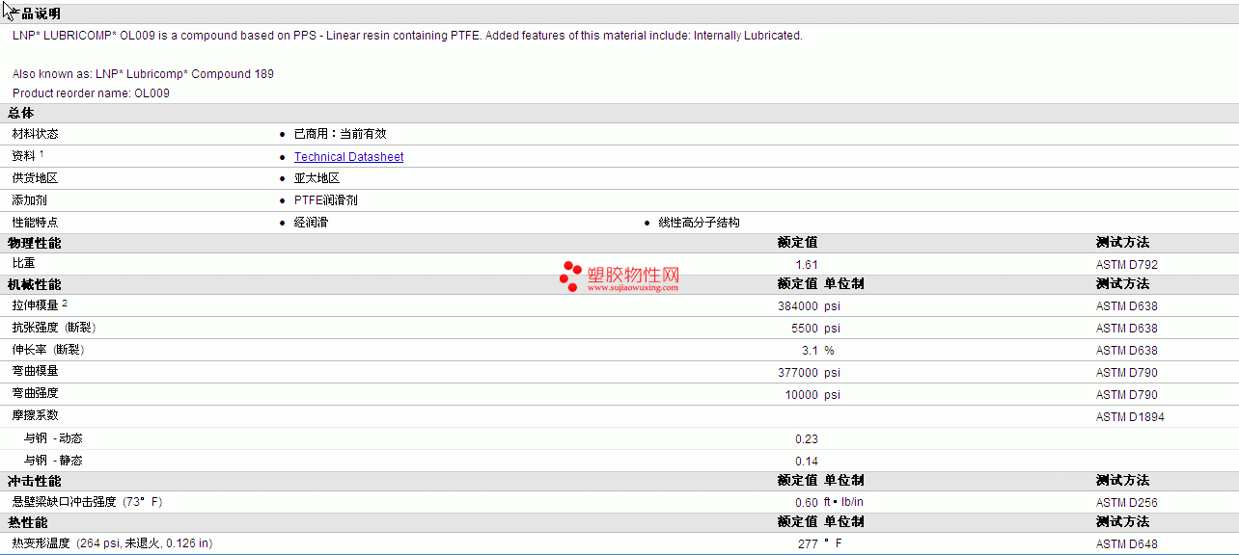1239x555 pixels.
Task: Select ASTM D638 in the 拉伸模量 row
Action: click(x=1127, y=306)
